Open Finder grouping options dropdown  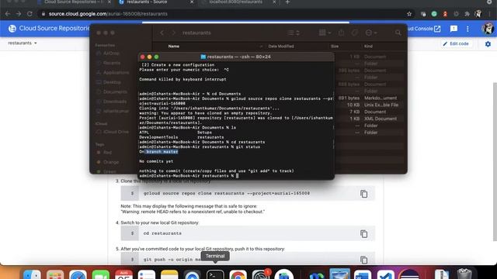click(325, 33)
